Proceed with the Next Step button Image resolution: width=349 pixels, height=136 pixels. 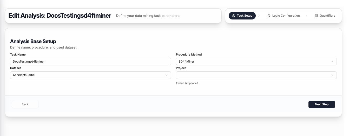click(x=321, y=104)
